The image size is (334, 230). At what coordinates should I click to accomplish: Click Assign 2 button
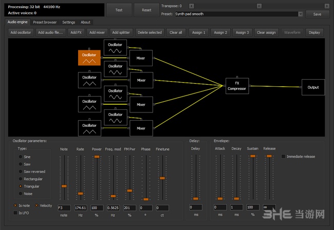(220, 32)
